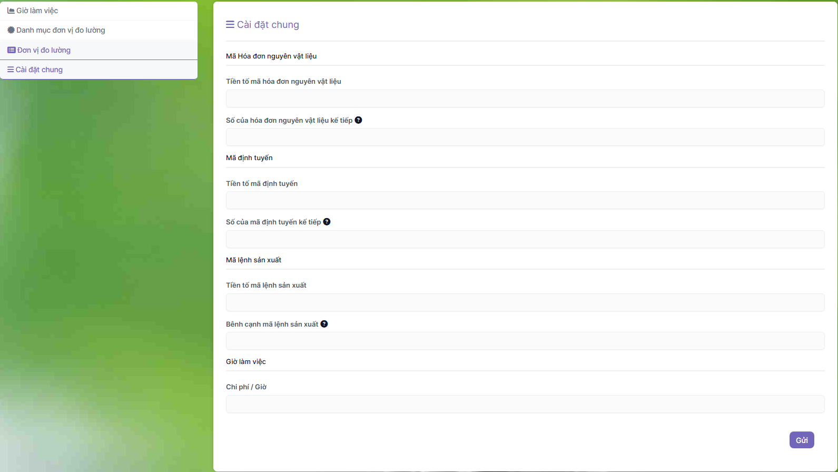The height and width of the screenshot is (472, 838).
Task: Focus the Tiền tố mã định tuyến field
Action: point(525,200)
